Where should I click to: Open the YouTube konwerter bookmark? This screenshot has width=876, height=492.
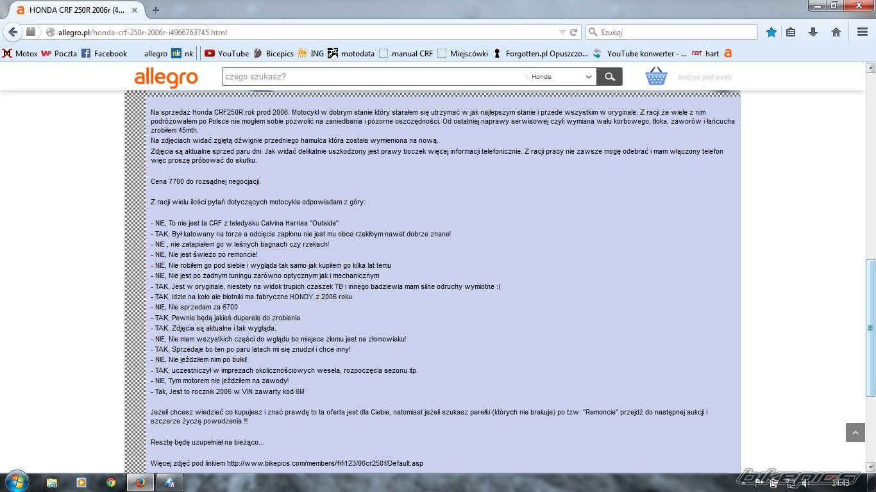(x=640, y=54)
